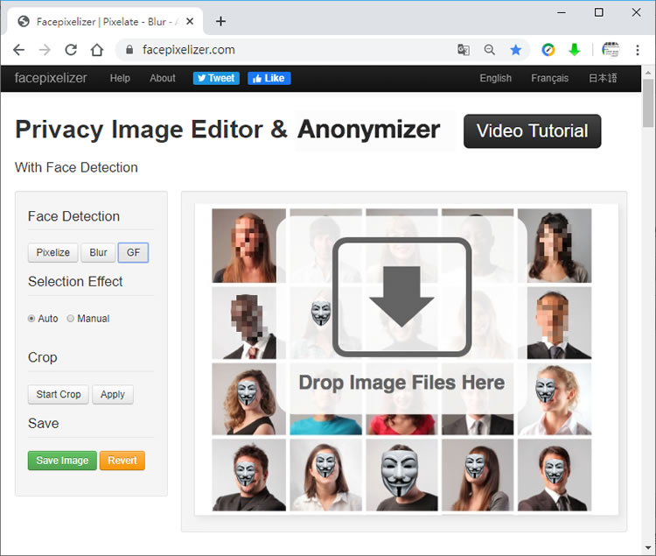Bookmark this page with the star icon
Image resolution: width=656 pixels, height=556 pixels.
coord(516,50)
